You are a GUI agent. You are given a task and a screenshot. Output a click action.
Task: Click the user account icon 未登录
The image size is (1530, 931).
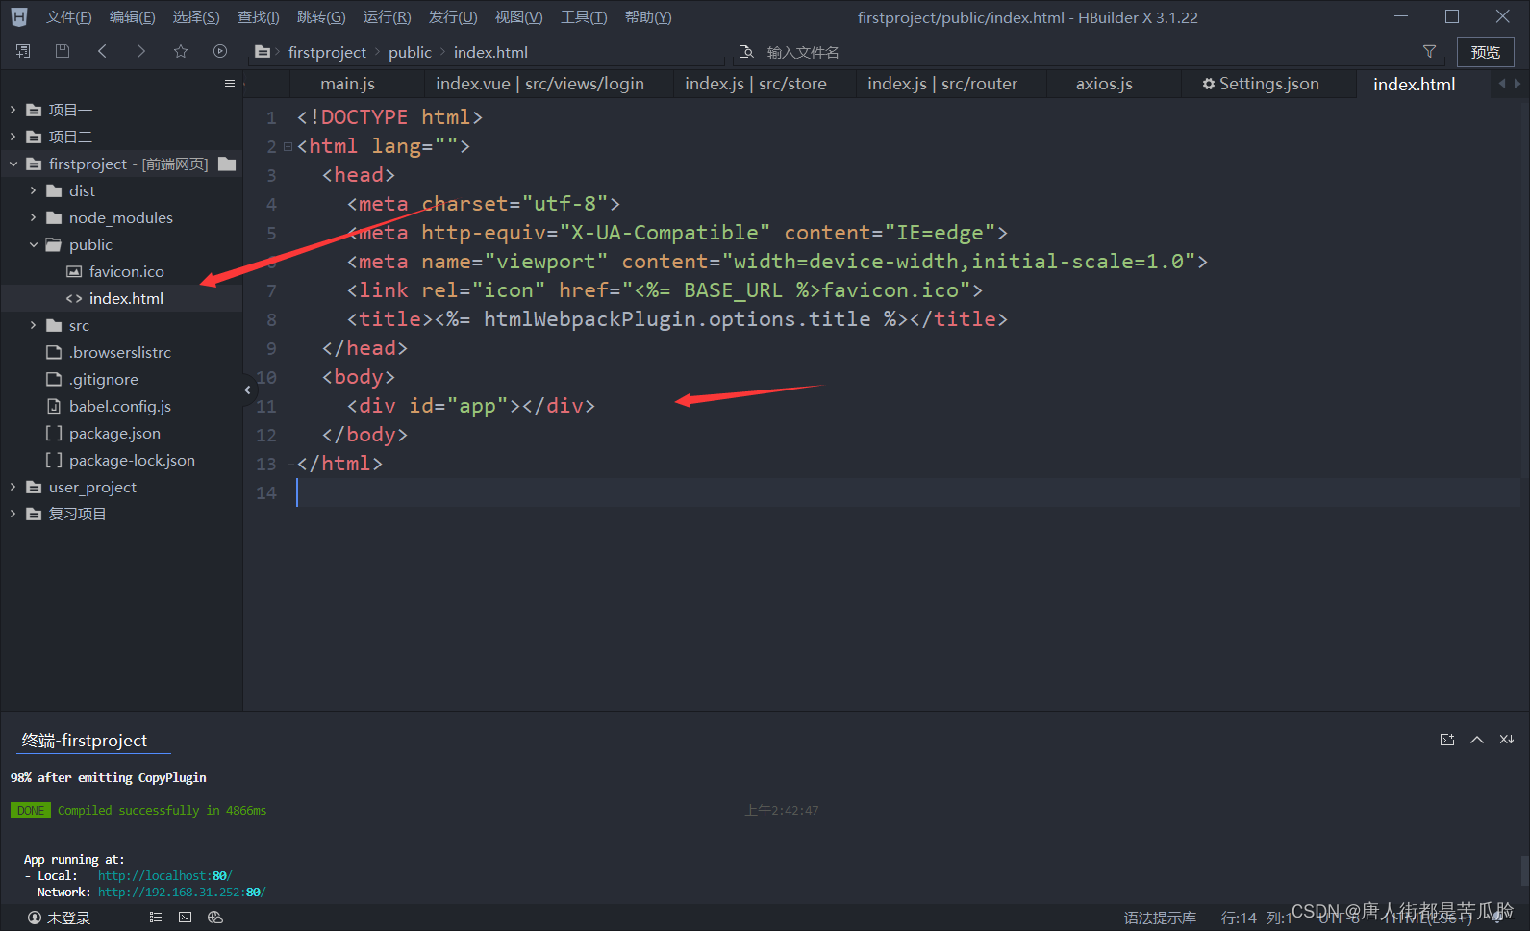pos(35,918)
